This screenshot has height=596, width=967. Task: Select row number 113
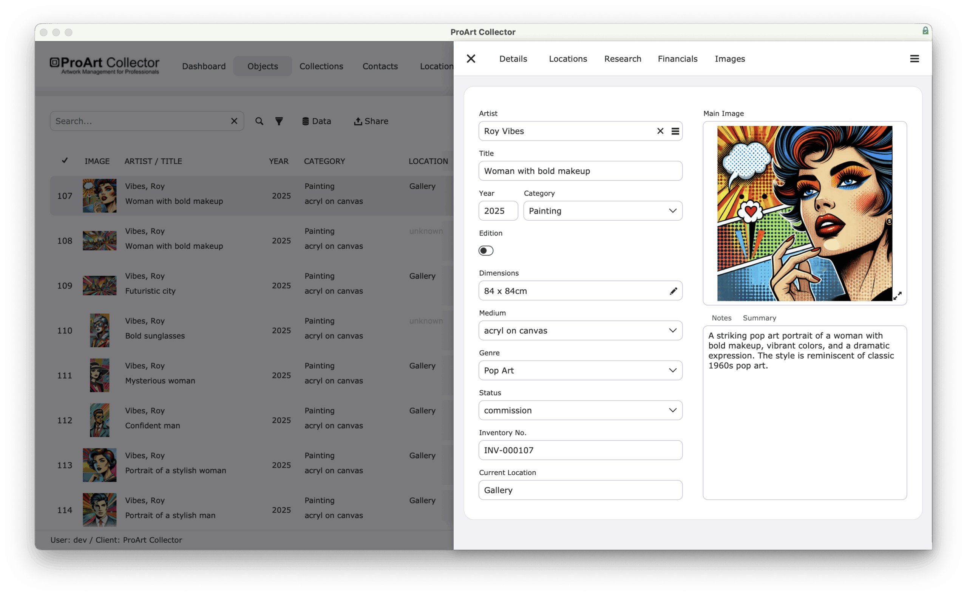pyautogui.click(x=65, y=466)
